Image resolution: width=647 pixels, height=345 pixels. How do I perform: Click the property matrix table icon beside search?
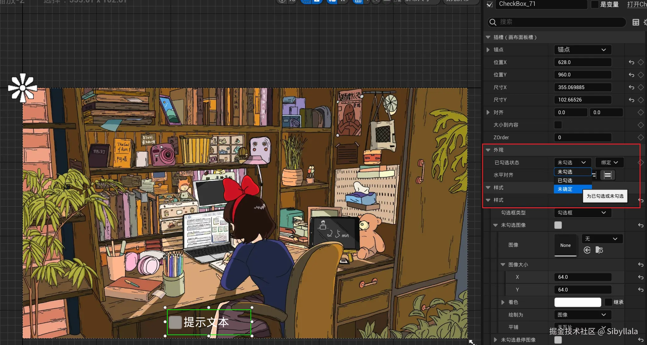636,22
